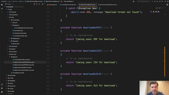Expand the Exceptions folder

click(8, 15)
